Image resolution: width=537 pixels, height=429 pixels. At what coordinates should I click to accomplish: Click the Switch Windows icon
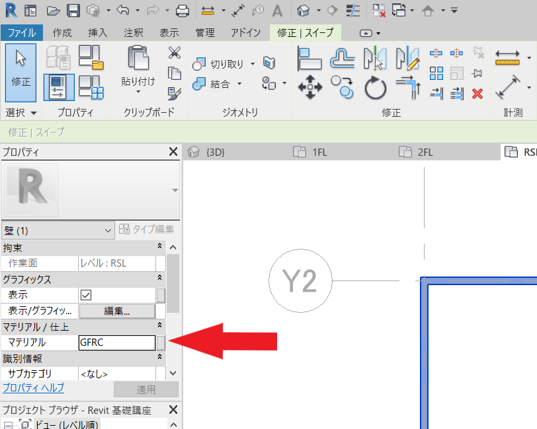tap(399, 11)
